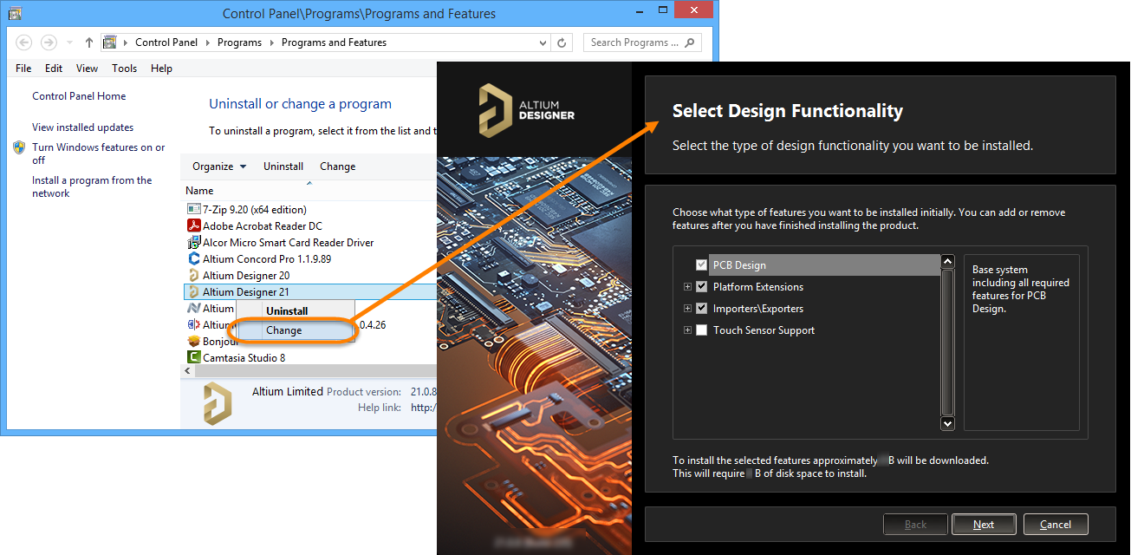Click the Camtasia Studio 8 icon

[x=194, y=357]
